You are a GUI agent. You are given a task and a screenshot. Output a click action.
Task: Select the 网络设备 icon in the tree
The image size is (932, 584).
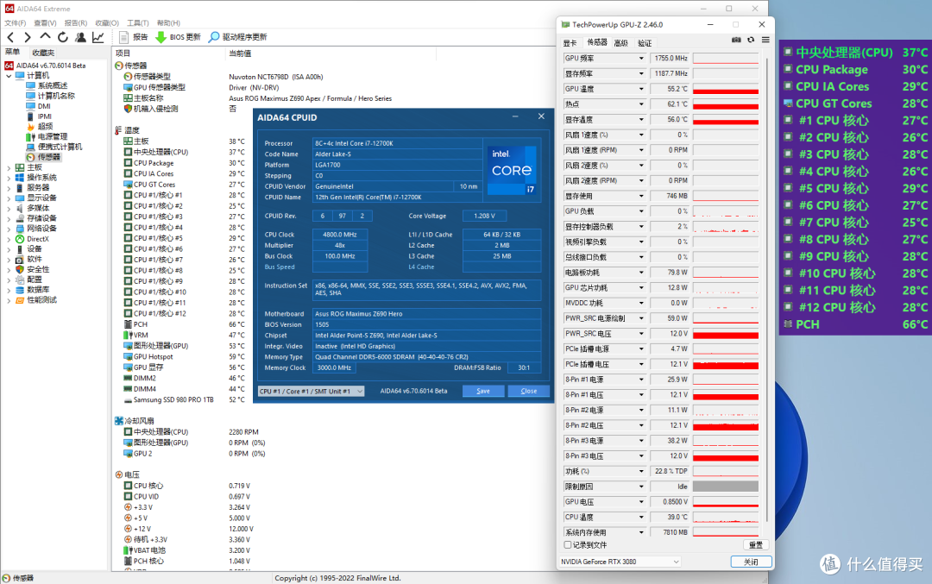click(x=20, y=229)
